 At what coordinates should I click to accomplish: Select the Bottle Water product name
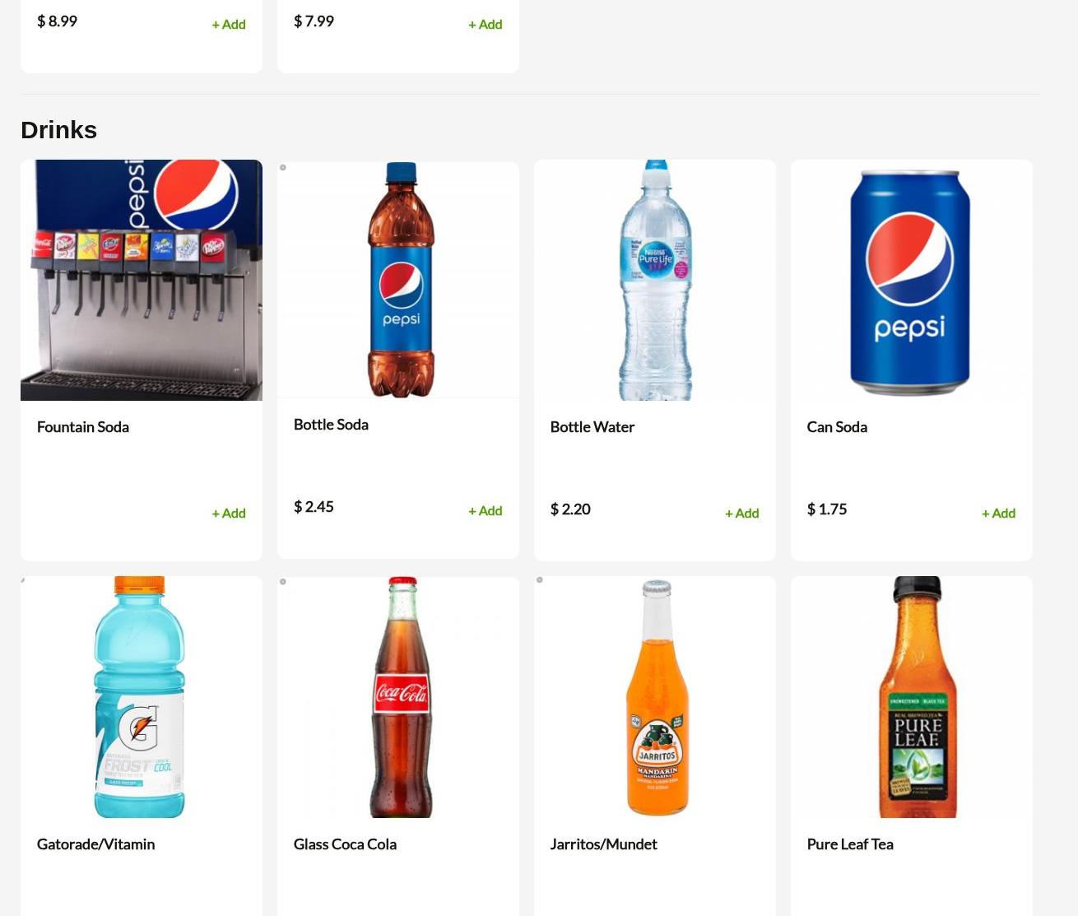pos(592,426)
